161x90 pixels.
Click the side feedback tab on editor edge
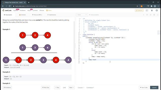coord(159,32)
